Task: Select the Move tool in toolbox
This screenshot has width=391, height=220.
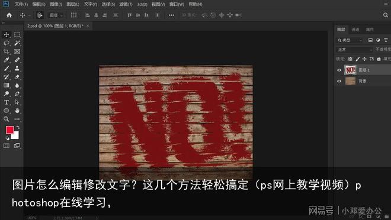Action: pos(7,34)
